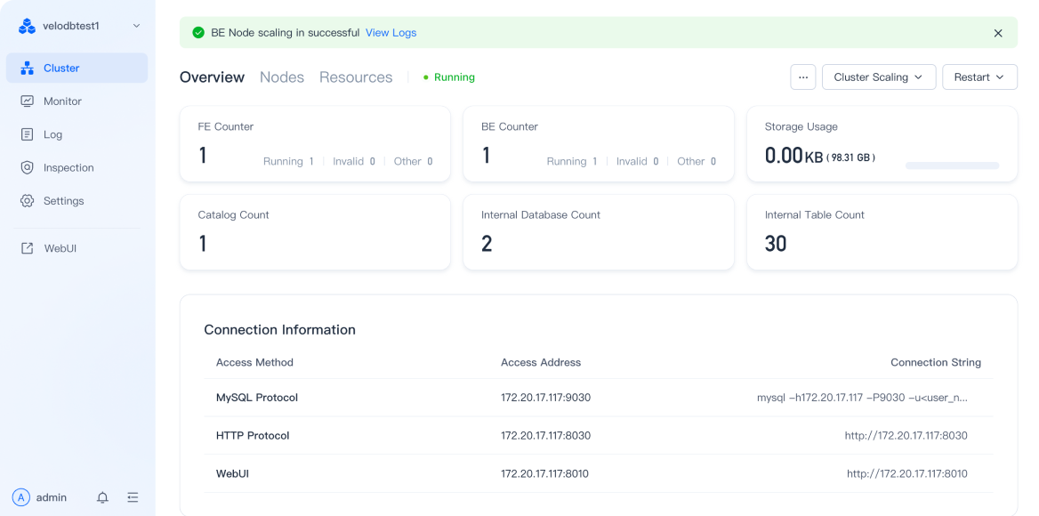Click the Running status indicator
Screen dimensions: 1039x516
[449, 77]
